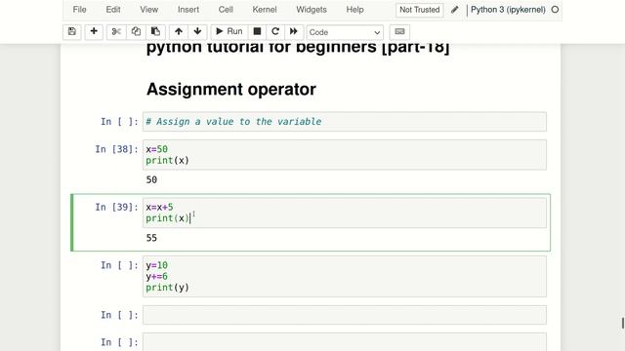The width and height of the screenshot is (625, 351).
Task: Select the Assignment operator heading cell
Action: pyautogui.click(x=231, y=89)
